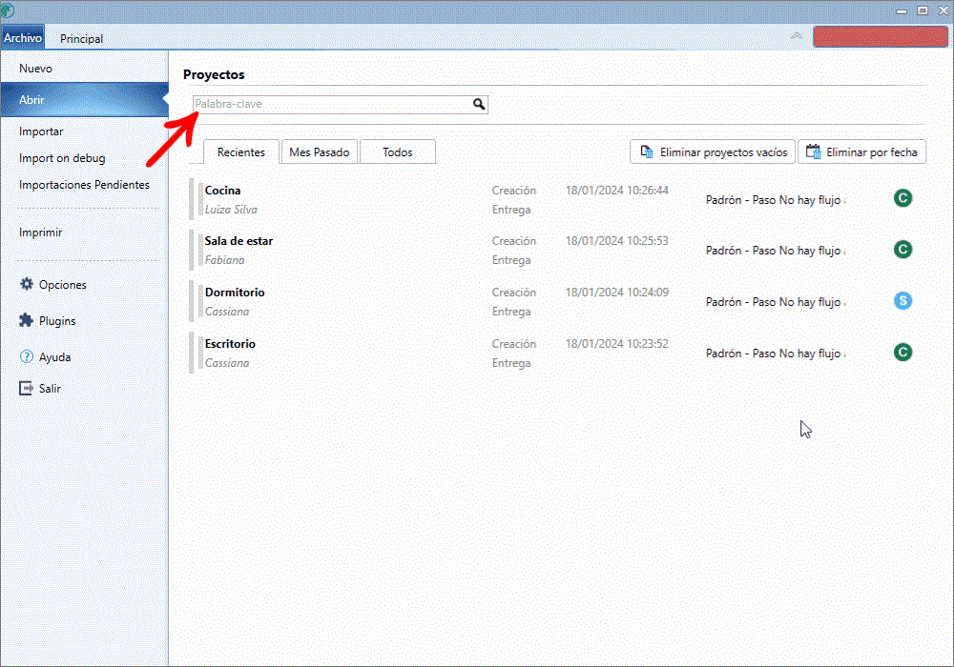Click the green C badge for Cocina
Screen dimensions: 954x667
[902, 198]
